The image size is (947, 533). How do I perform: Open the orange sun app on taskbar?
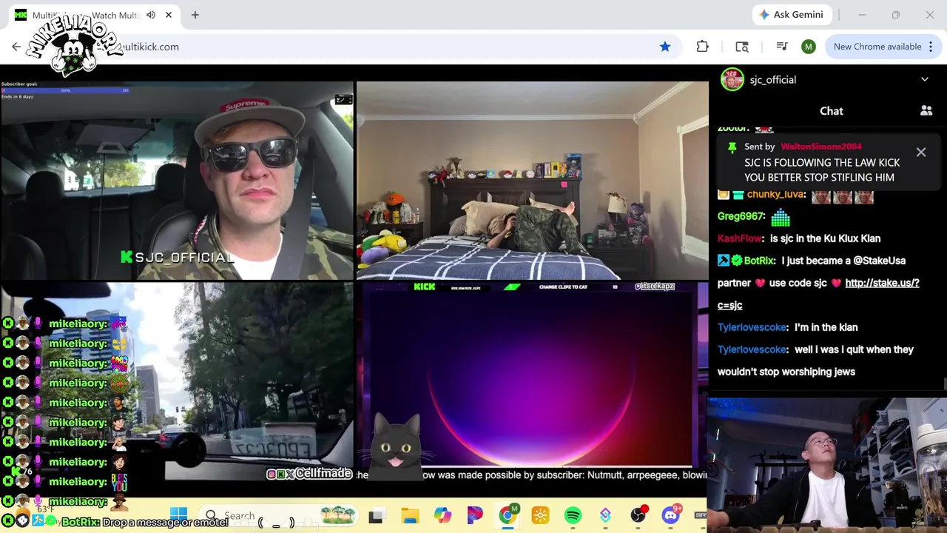pyautogui.click(x=540, y=516)
